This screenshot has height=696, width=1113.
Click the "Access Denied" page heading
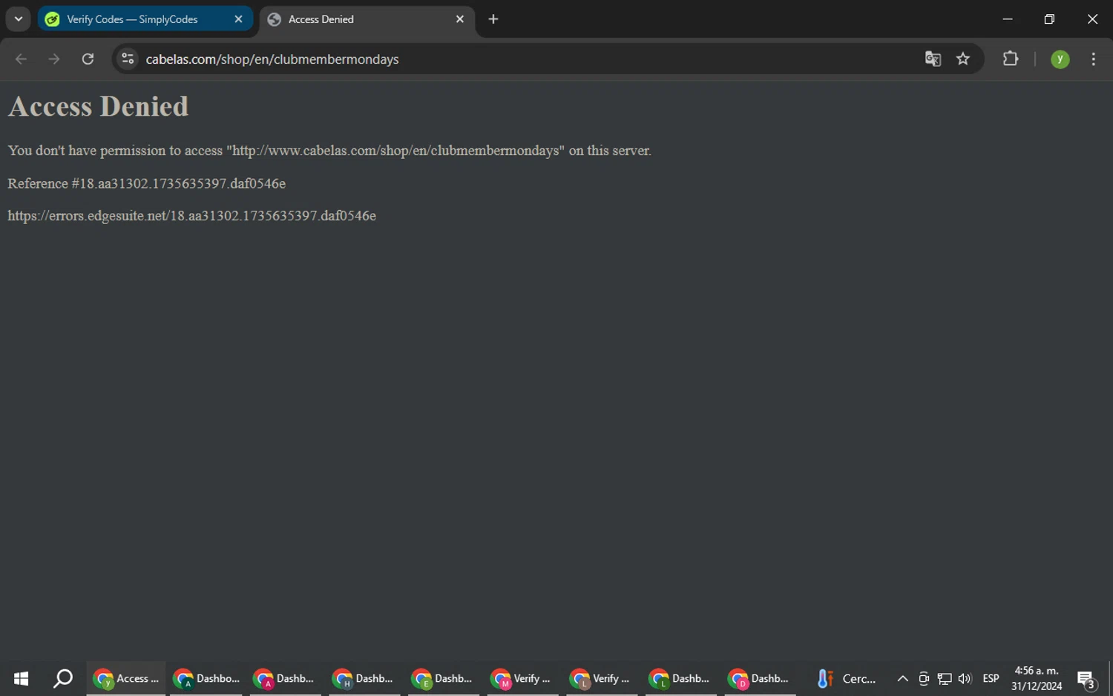pyautogui.click(x=98, y=106)
